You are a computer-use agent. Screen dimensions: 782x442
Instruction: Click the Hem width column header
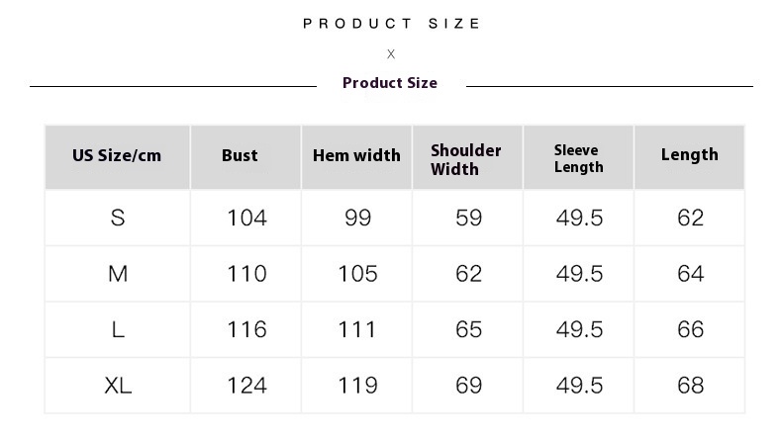356,156
